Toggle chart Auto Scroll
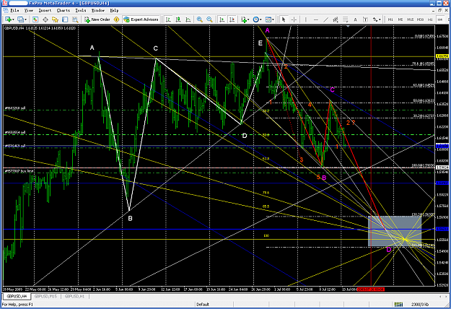This screenshot has height=309, width=451. point(222,19)
